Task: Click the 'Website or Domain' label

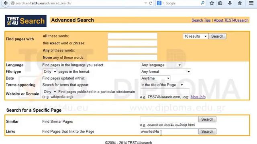Action: point(22,94)
